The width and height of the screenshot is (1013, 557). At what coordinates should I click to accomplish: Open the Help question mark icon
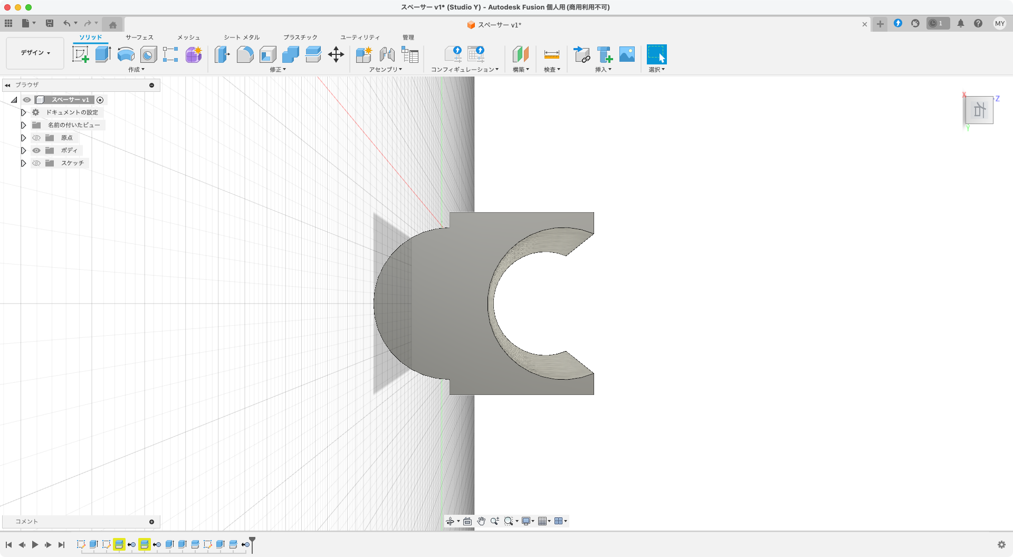pos(978,23)
